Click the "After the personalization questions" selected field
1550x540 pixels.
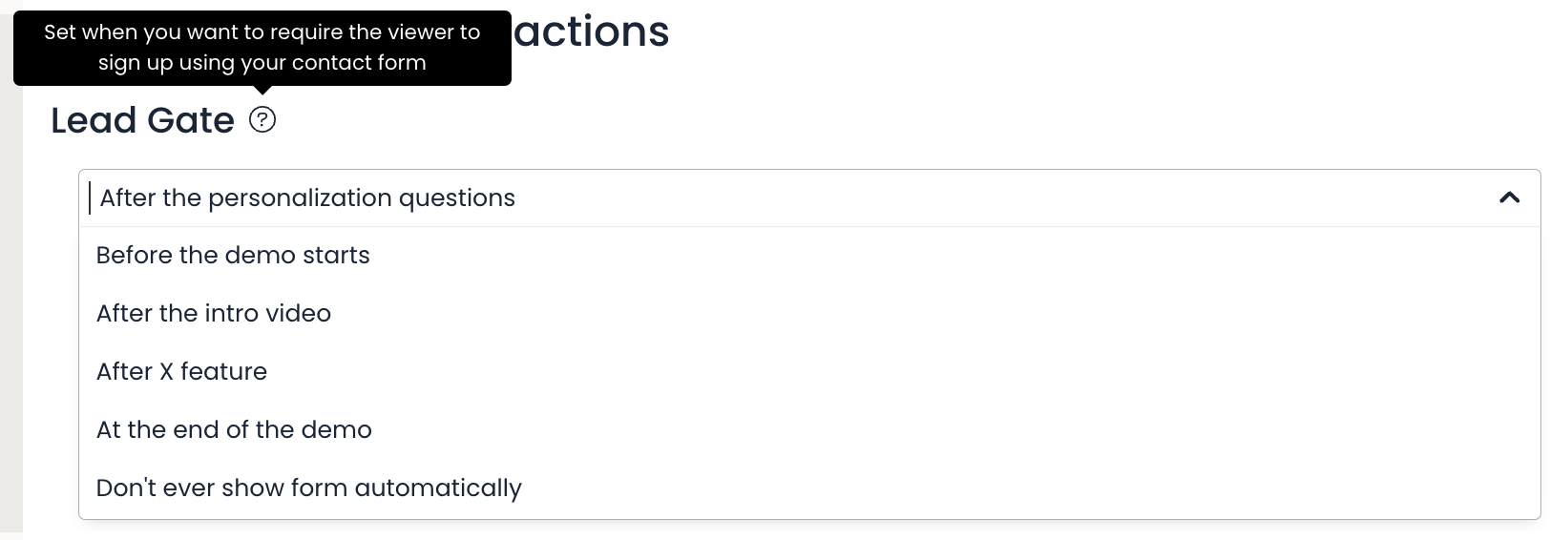pos(307,198)
